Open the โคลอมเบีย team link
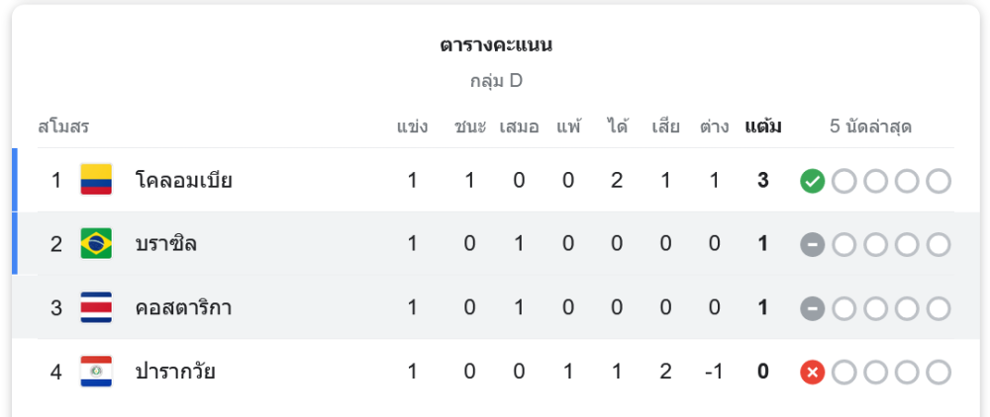The height and width of the screenshot is (417, 990). [184, 181]
